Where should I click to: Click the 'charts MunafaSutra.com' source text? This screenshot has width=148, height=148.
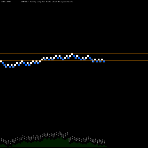click(x=62, y=2)
